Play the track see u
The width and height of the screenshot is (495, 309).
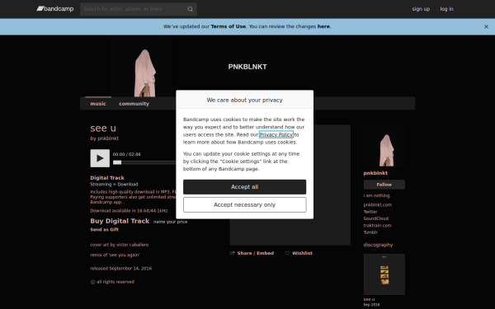pos(100,158)
